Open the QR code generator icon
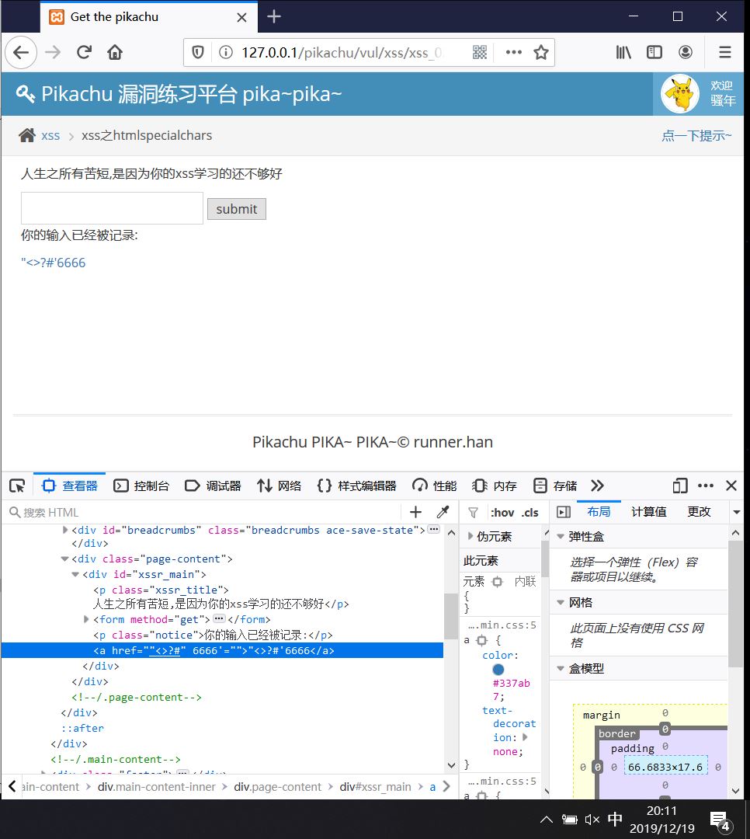 click(480, 53)
